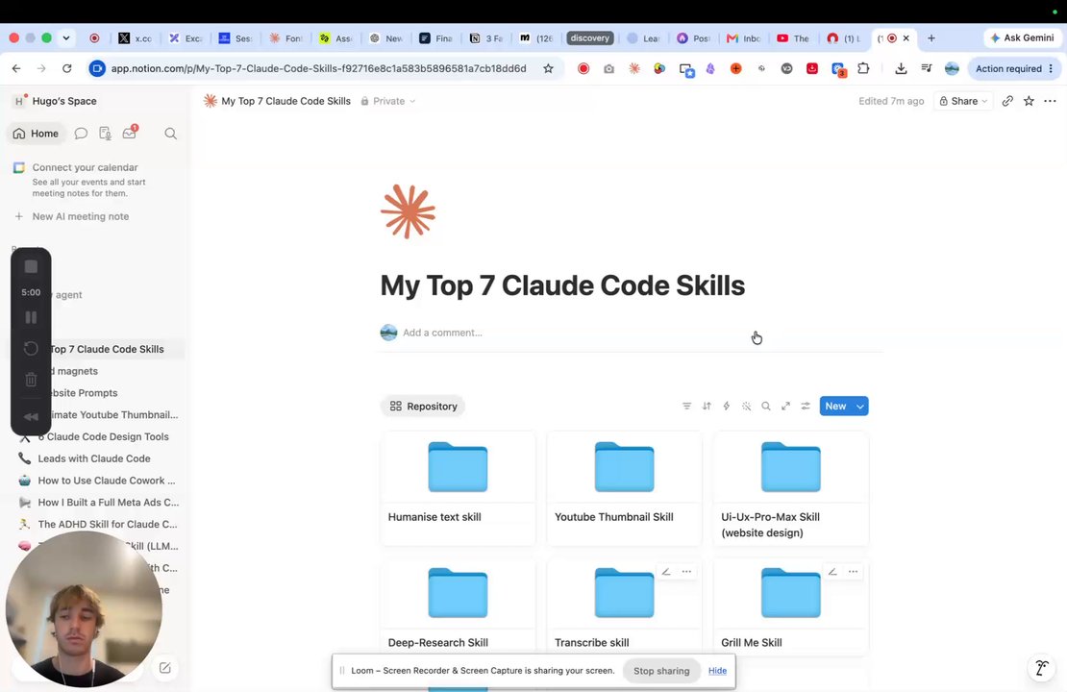The image size is (1067, 692).
Task: Click the compose new page icon bottom-left
Action: click(x=164, y=668)
